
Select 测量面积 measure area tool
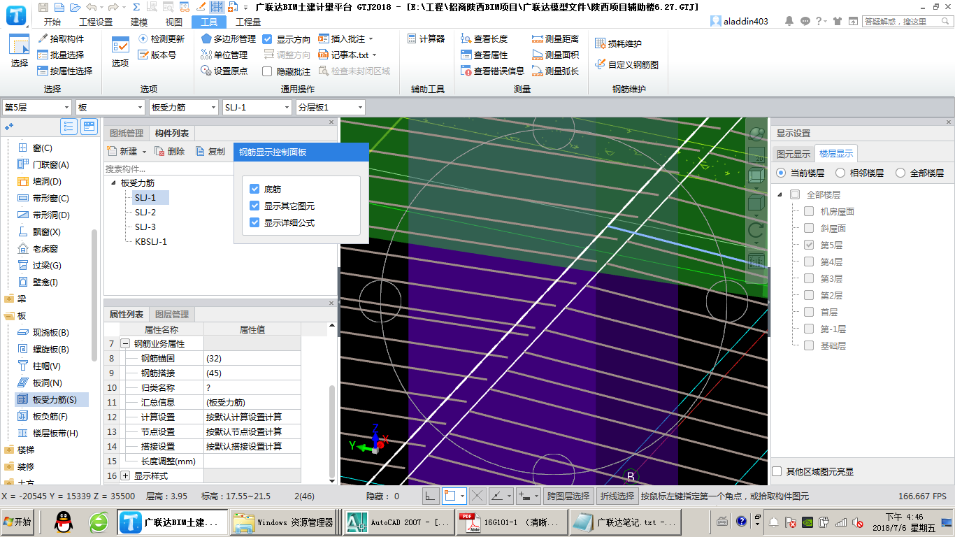coord(556,55)
